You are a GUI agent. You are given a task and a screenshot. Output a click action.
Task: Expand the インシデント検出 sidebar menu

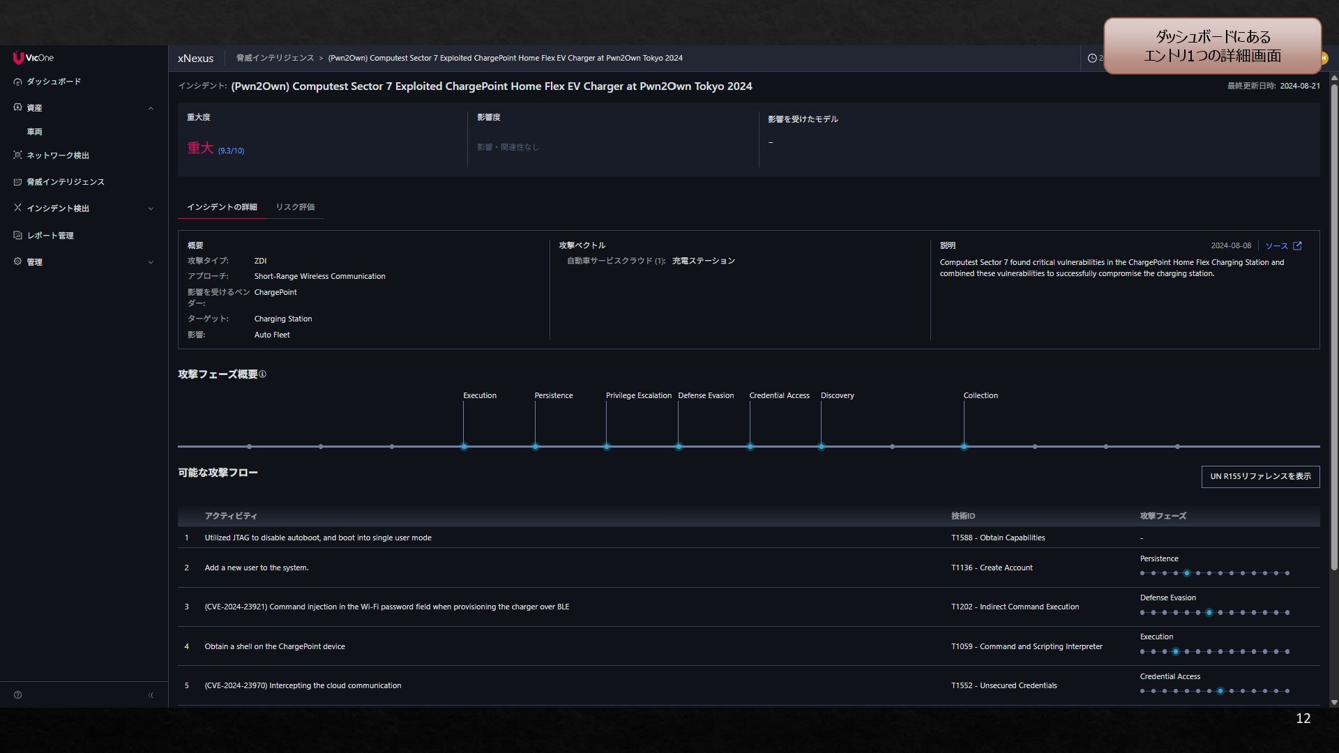pos(151,208)
